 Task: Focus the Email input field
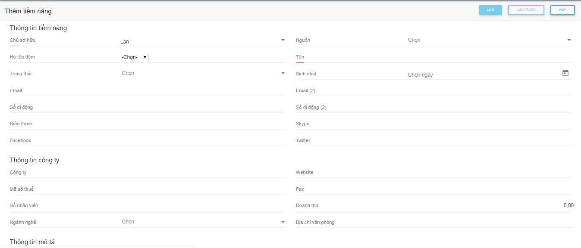[x=203, y=90]
